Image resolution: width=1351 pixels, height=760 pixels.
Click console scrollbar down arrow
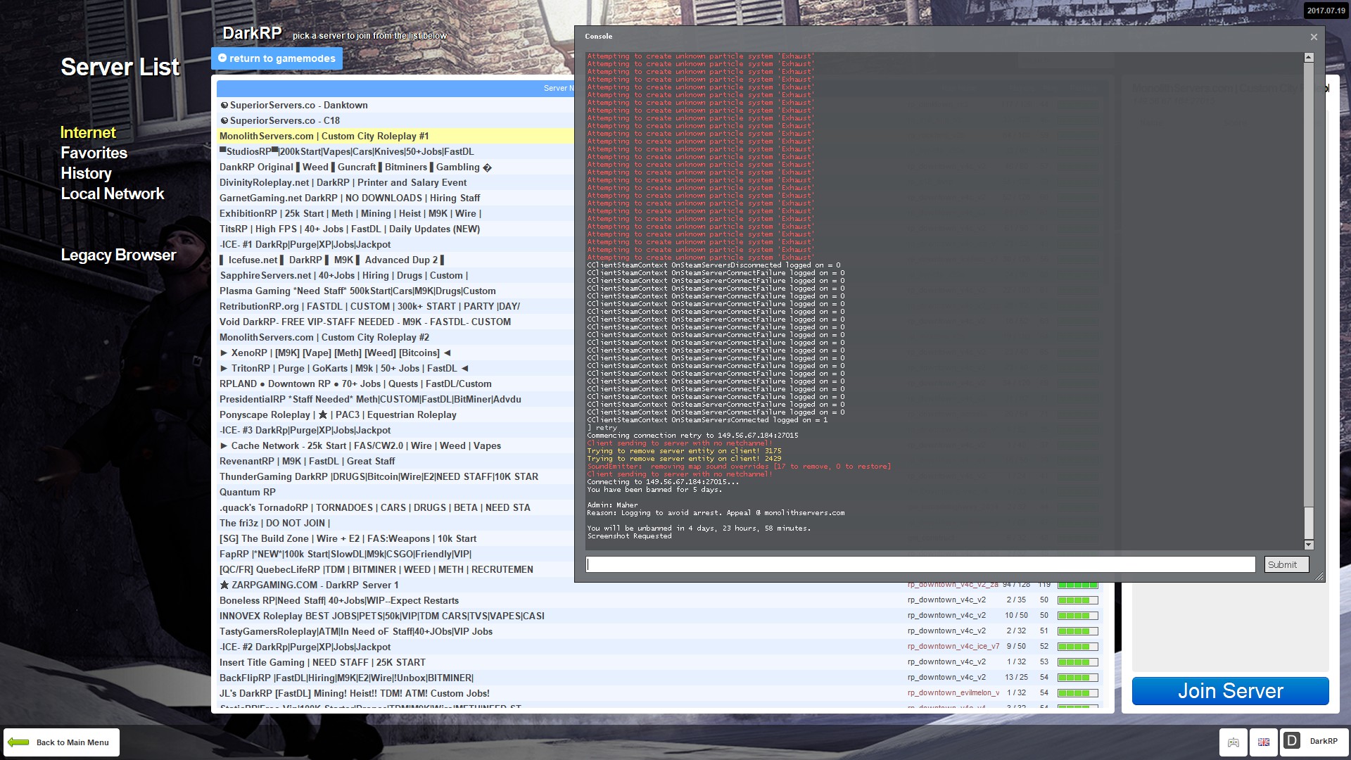pos(1309,545)
